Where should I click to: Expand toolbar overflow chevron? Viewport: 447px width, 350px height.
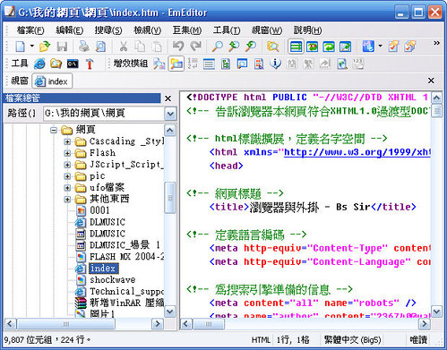click(x=436, y=43)
